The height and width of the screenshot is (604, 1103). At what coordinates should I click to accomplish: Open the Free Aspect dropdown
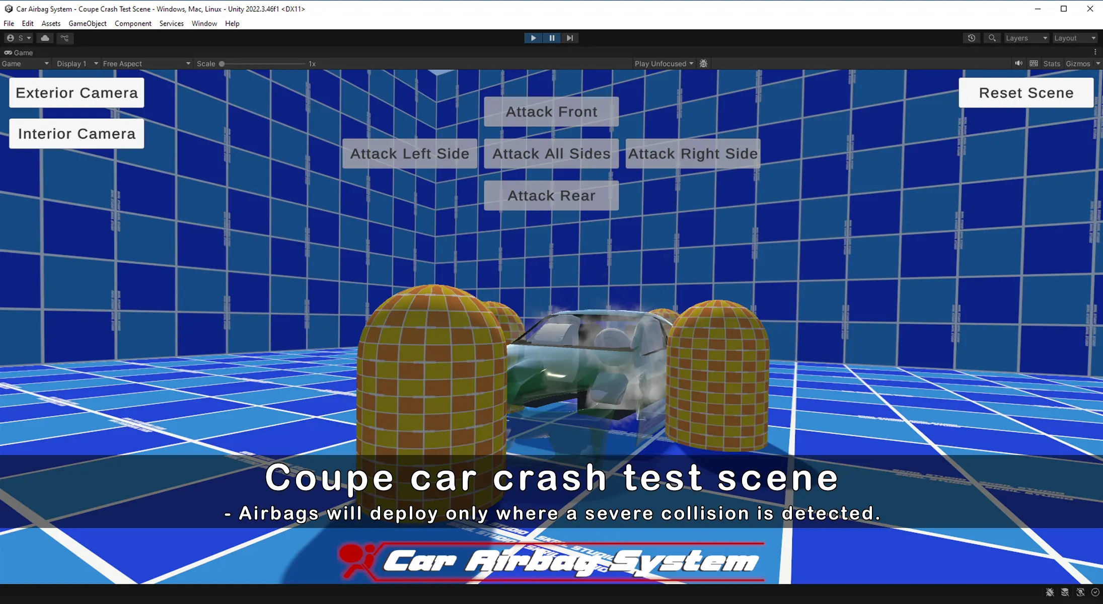click(x=146, y=63)
